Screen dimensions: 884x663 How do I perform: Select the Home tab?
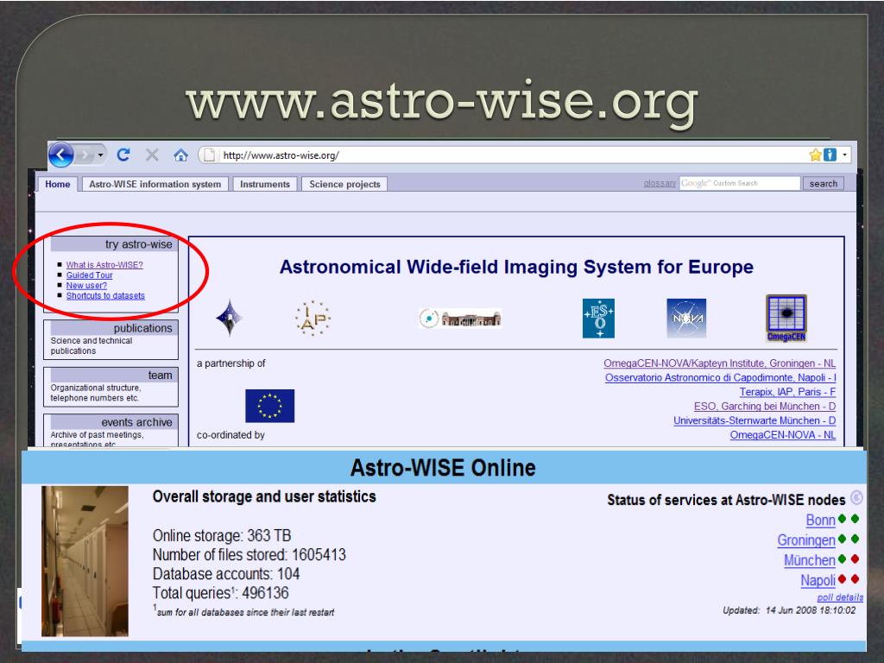click(58, 185)
